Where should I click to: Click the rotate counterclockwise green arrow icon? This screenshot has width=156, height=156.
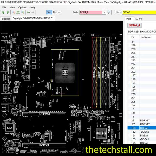(3, 12)
